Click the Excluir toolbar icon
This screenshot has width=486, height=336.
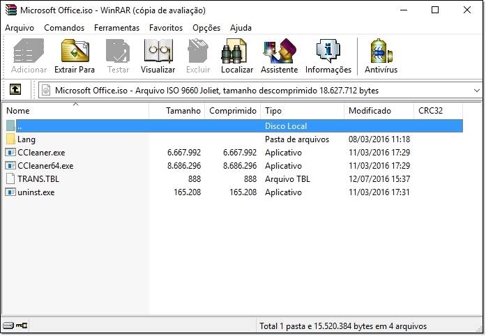(x=198, y=50)
